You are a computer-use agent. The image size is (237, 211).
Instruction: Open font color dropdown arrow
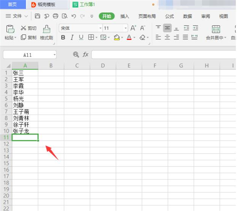tap(134, 37)
